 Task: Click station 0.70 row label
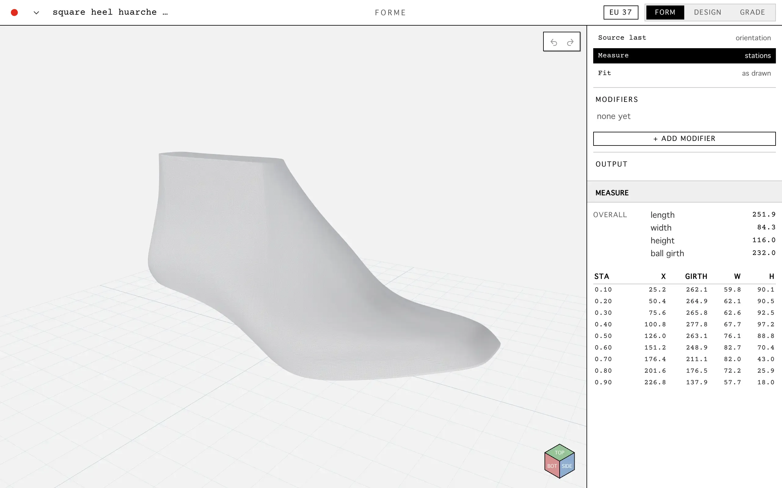click(x=603, y=359)
